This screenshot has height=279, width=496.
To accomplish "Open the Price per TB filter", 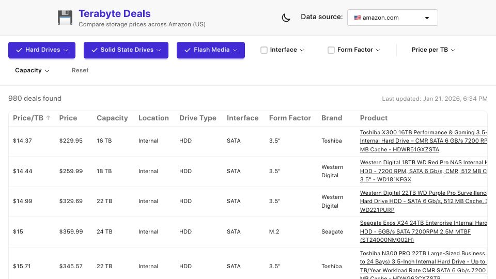I will click(x=433, y=50).
